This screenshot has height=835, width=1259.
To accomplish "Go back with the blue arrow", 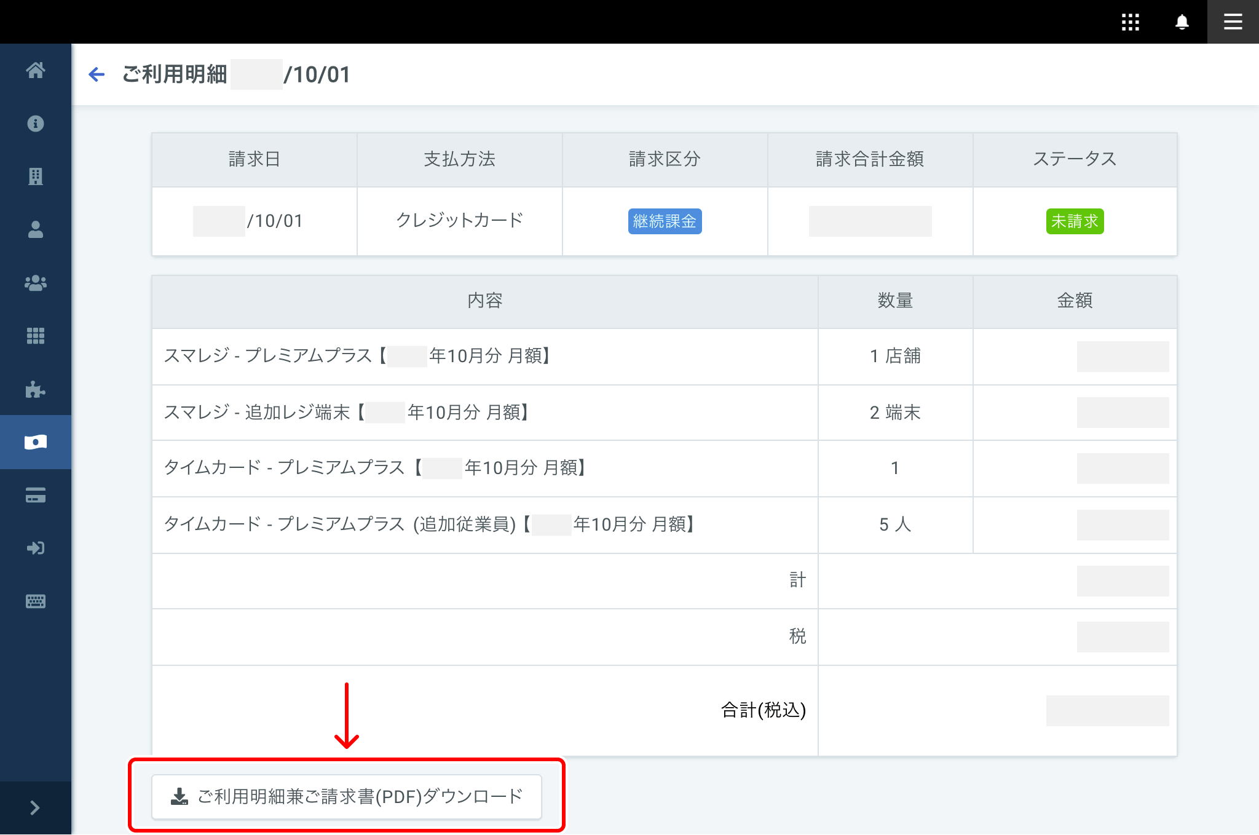I will click(x=97, y=74).
